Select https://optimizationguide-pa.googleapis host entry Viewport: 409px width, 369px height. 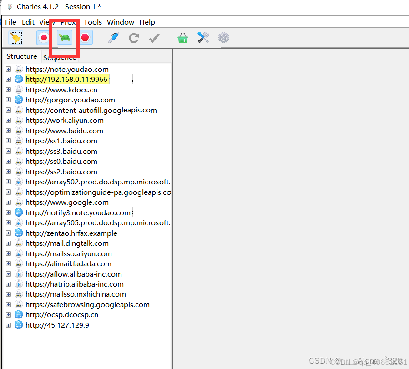tap(98, 192)
